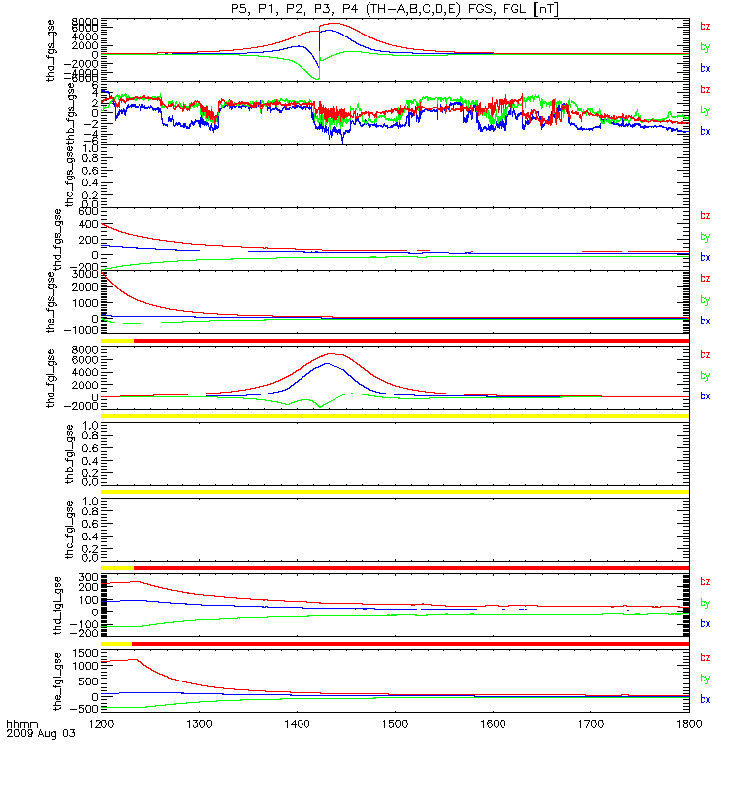The image size is (739, 789).
Task: Click the bx legend of thd_fgs_gse panel
Action: pos(705,257)
